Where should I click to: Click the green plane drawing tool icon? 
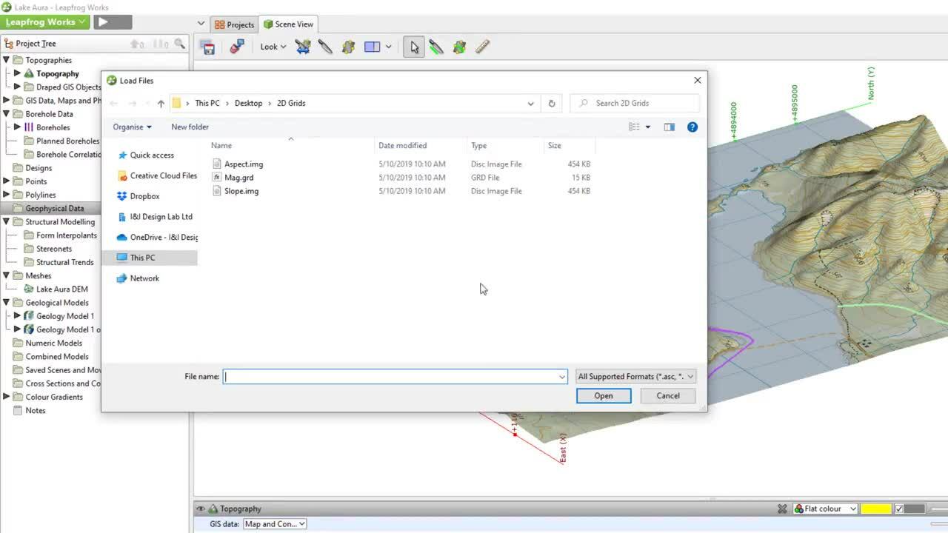click(459, 47)
